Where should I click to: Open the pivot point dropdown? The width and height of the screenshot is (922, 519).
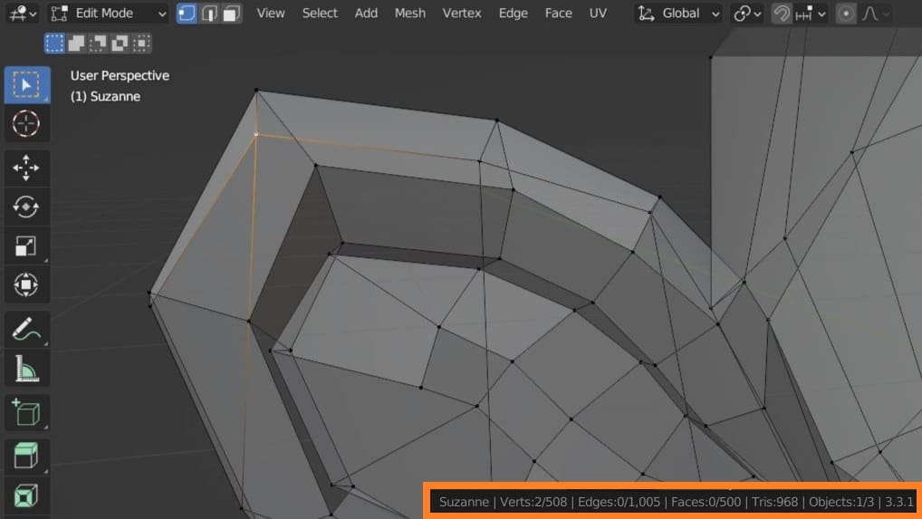pyautogui.click(x=747, y=13)
